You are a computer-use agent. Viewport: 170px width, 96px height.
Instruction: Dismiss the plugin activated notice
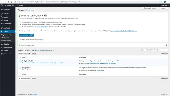pyautogui.click(x=166, y=45)
